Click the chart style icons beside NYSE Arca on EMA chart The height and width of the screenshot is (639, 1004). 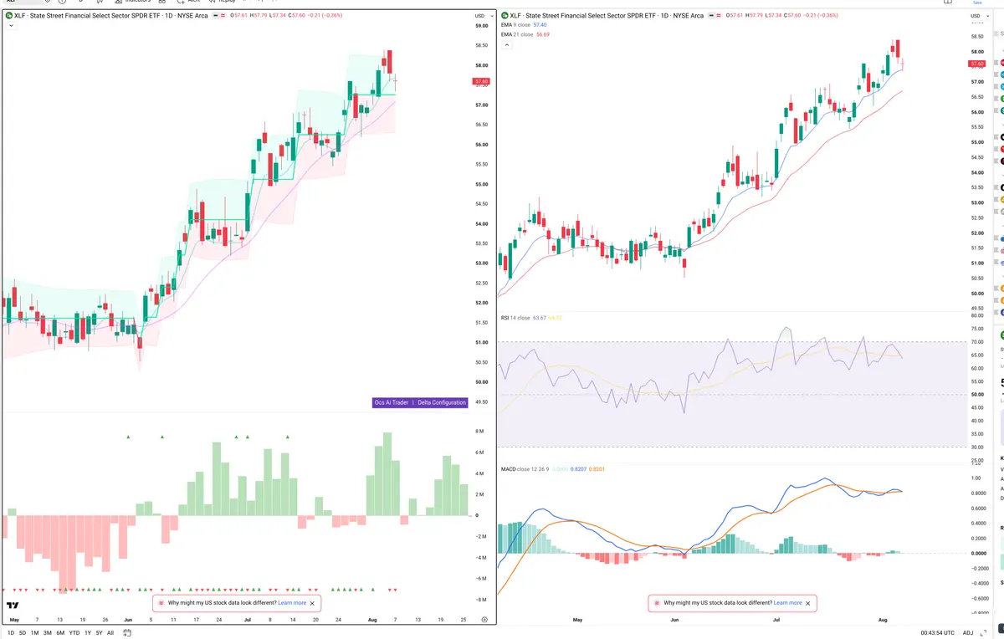[x=716, y=16]
